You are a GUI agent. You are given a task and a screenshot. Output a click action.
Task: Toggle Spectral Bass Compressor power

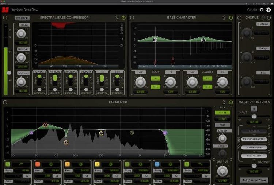(123, 18)
